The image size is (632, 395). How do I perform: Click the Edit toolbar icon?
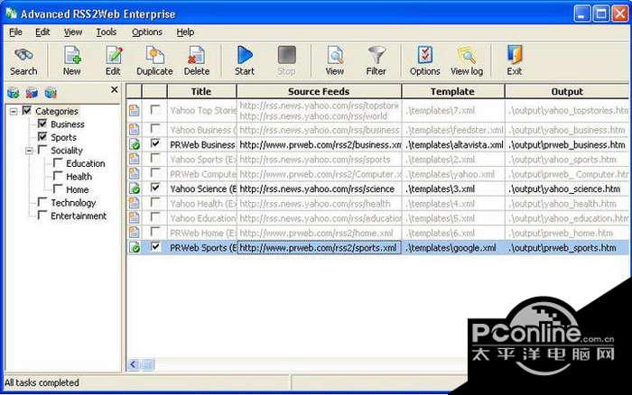pyautogui.click(x=114, y=55)
